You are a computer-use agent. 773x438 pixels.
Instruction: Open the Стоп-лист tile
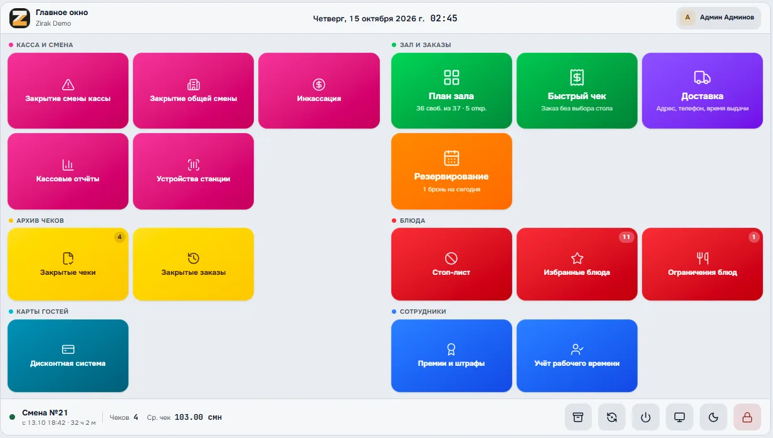point(451,264)
